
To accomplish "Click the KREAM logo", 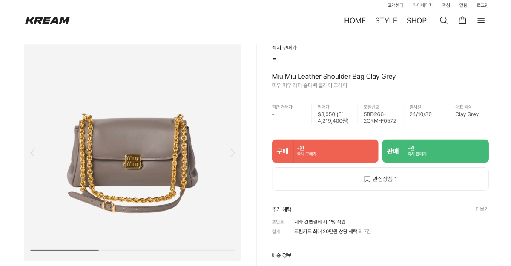I will [47, 20].
